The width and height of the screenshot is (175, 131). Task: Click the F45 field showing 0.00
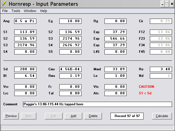click(x=161, y=52)
